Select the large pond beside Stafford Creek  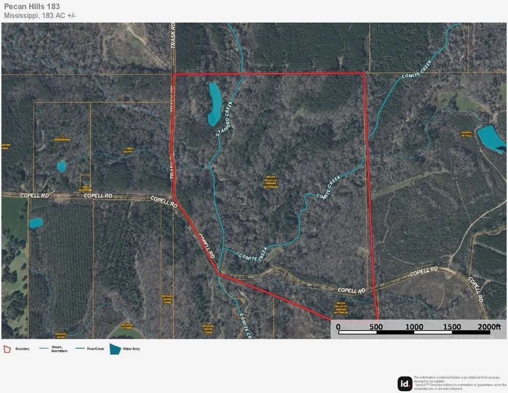coord(215,104)
